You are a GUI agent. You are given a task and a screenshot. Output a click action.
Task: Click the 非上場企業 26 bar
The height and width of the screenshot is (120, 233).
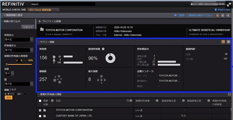(169, 65)
